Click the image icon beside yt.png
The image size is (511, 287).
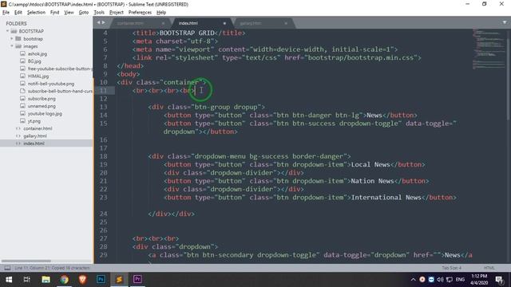[22, 120]
